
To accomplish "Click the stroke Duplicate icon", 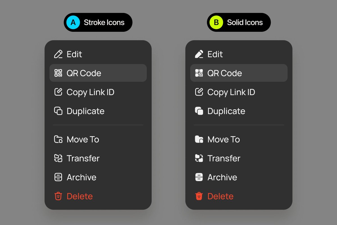I will click(x=58, y=111).
